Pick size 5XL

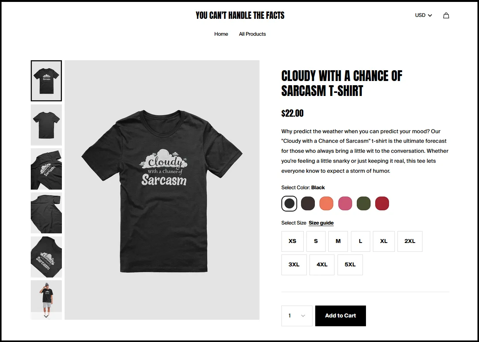[x=350, y=265]
